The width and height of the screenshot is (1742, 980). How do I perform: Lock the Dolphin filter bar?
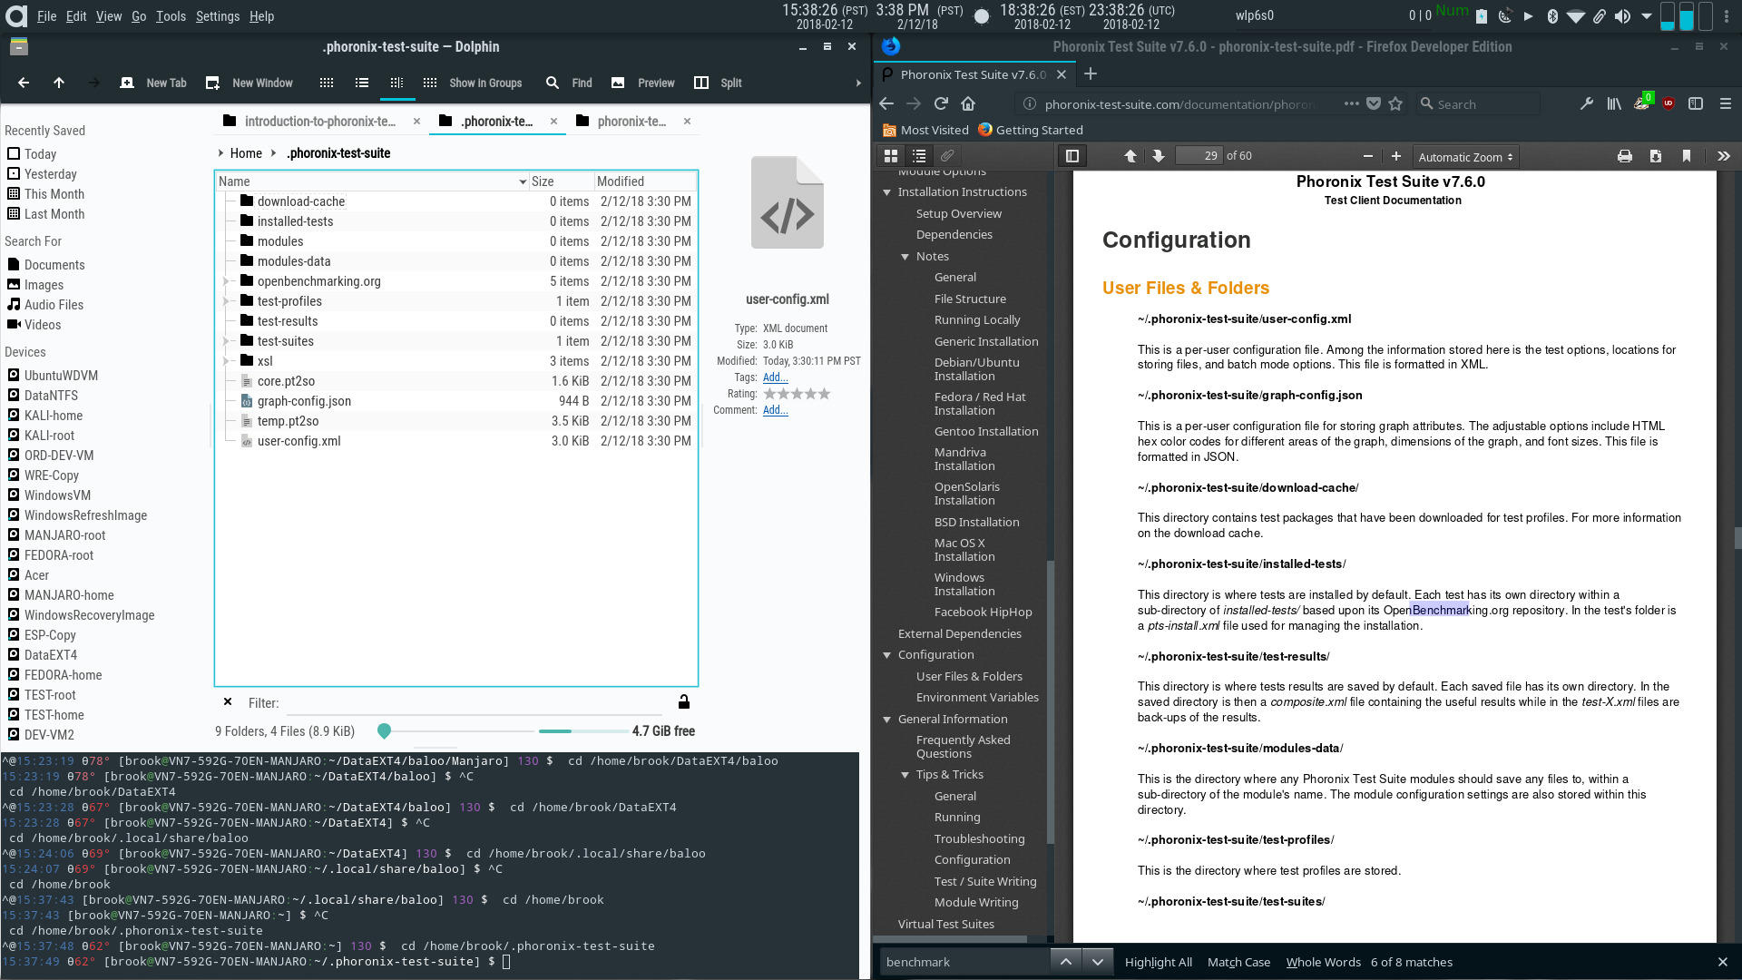tap(684, 701)
